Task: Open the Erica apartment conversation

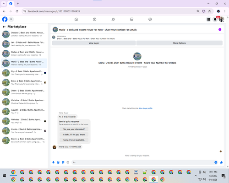Action: pyautogui.click(x=24, y=82)
